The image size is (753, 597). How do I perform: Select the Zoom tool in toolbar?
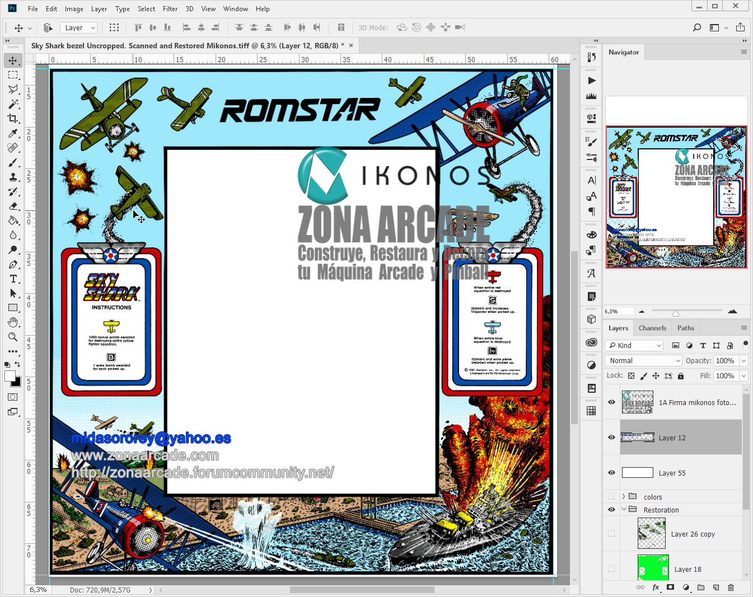13,337
